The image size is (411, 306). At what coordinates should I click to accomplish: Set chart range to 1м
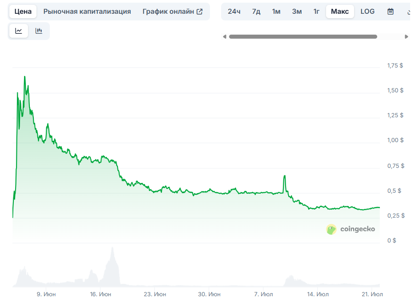pyautogui.click(x=276, y=12)
